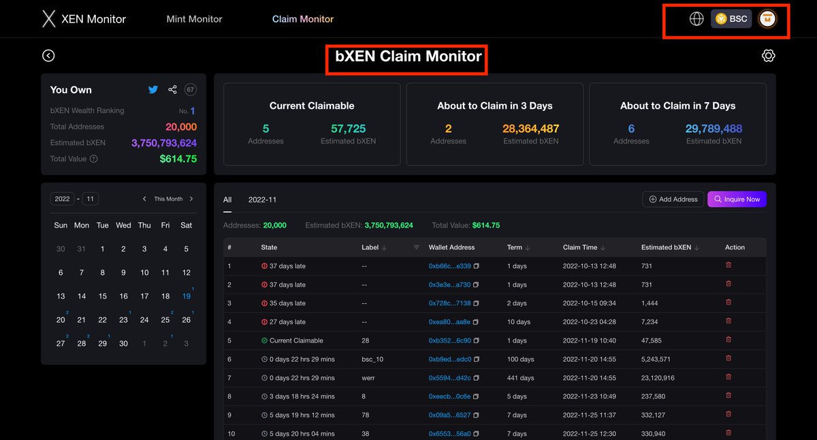Select date 19 in the calendar
The width and height of the screenshot is (817, 440).
(x=185, y=296)
